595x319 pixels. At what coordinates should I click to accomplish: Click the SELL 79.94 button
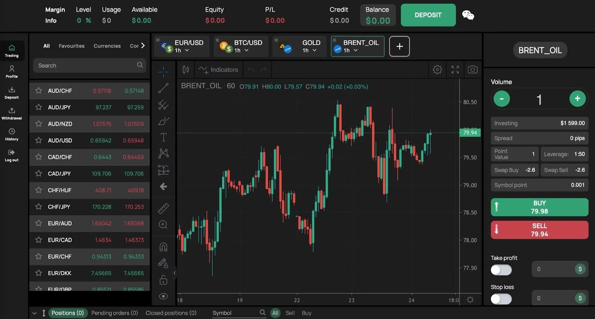click(539, 230)
